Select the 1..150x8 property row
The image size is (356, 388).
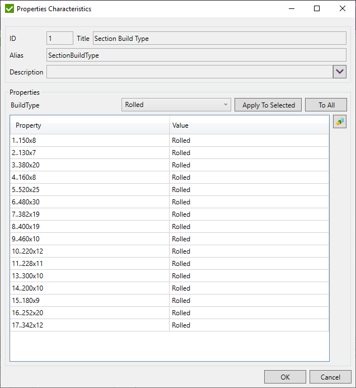[x=90, y=141]
